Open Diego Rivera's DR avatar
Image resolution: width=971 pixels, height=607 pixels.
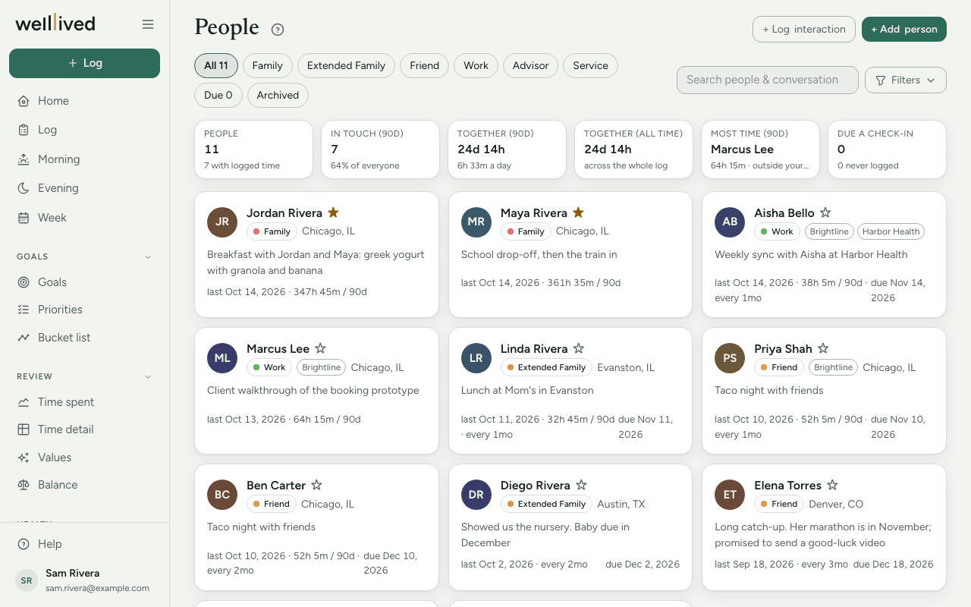[476, 495]
